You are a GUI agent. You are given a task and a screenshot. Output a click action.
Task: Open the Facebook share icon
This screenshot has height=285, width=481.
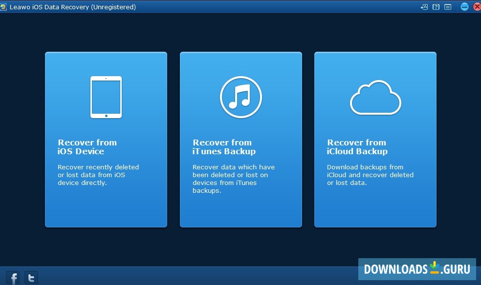(x=13, y=278)
